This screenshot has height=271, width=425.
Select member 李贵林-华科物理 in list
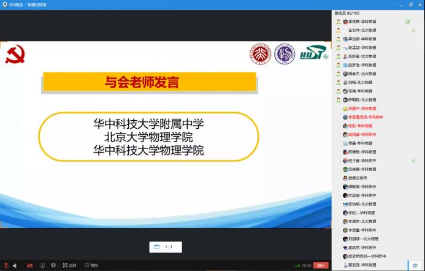pyautogui.click(x=362, y=21)
